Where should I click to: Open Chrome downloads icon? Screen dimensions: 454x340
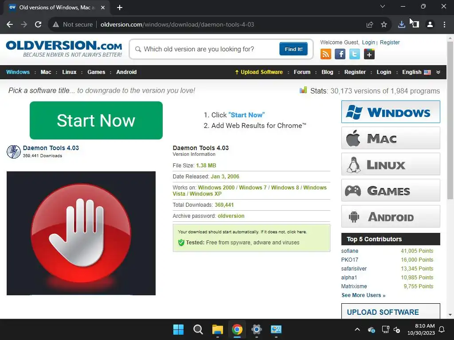click(x=402, y=25)
